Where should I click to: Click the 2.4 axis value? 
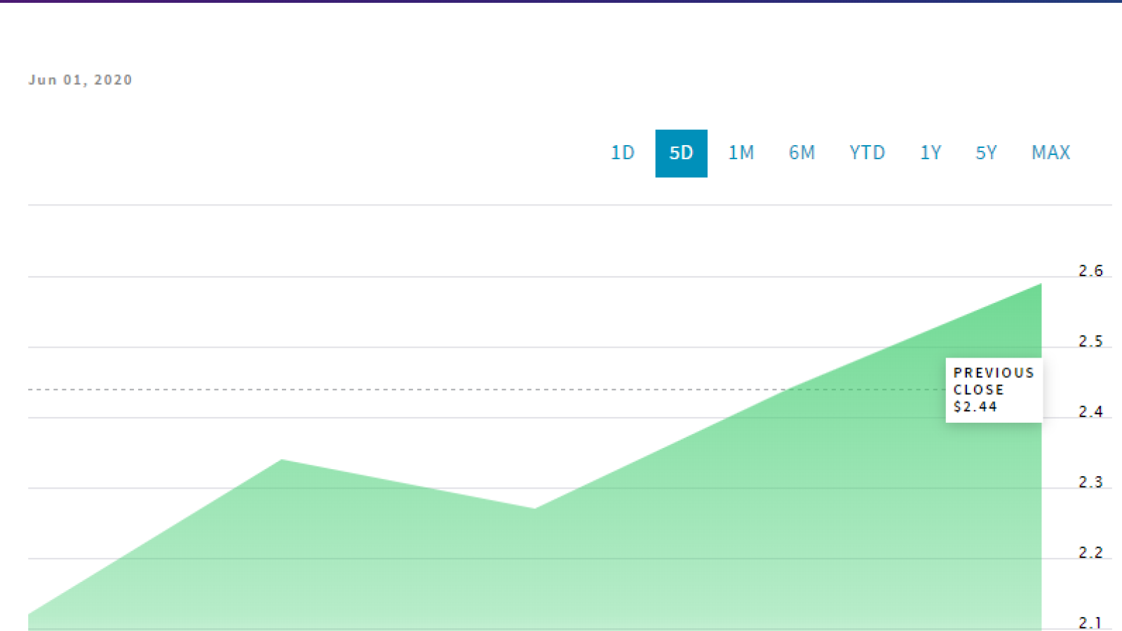point(1090,412)
